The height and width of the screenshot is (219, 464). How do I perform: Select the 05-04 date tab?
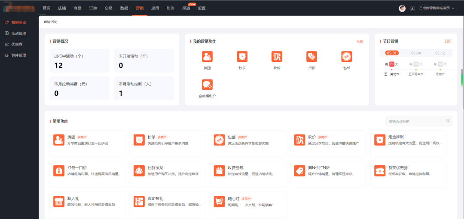click(416, 53)
